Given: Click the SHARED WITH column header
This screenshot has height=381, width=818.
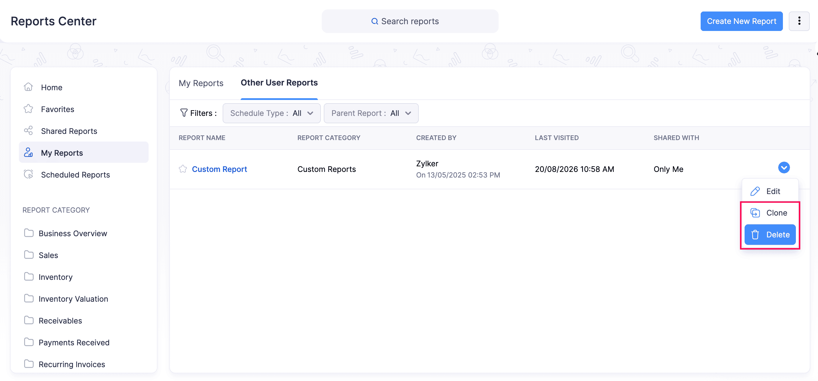Looking at the screenshot, I should [676, 137].
